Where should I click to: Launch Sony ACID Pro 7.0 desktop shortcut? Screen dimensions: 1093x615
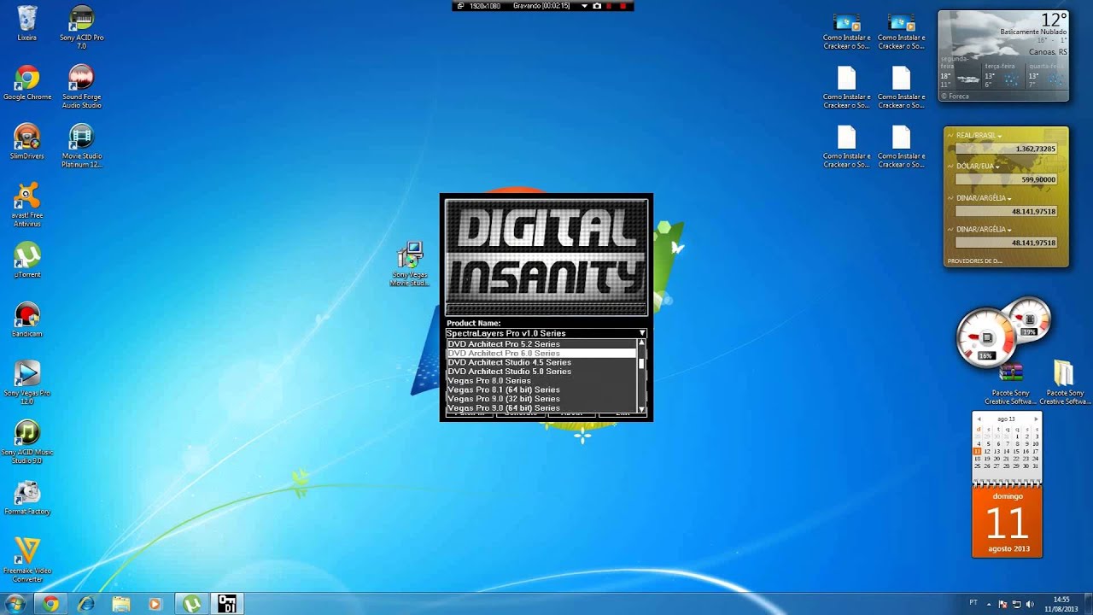pyautogui.click(x=81, y=27)
